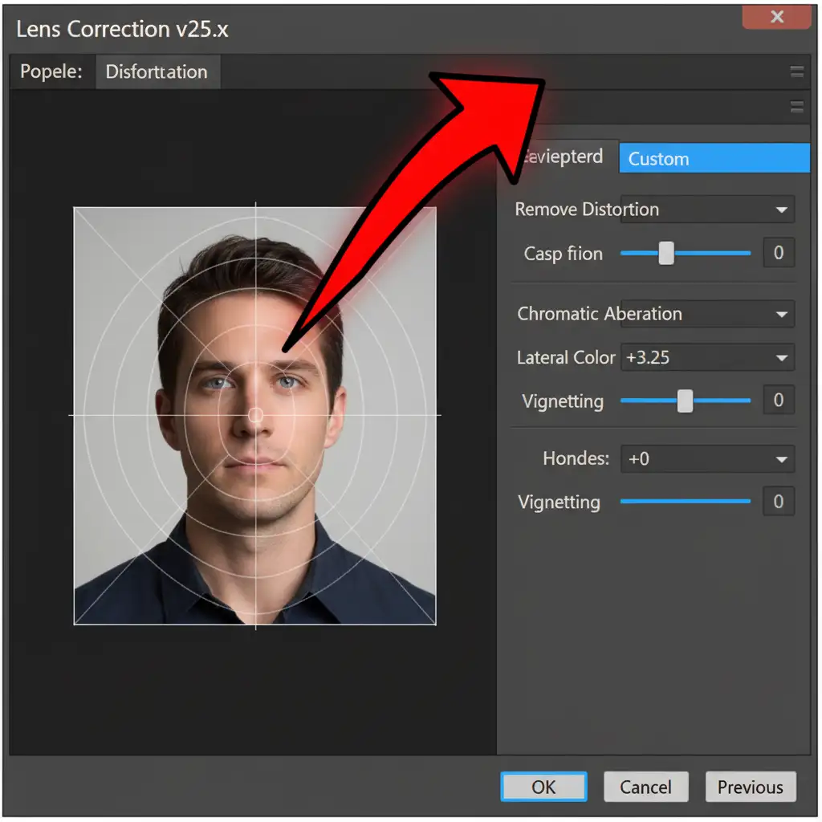Expand the Chromatic Aberation dropdown

point(781,314)
